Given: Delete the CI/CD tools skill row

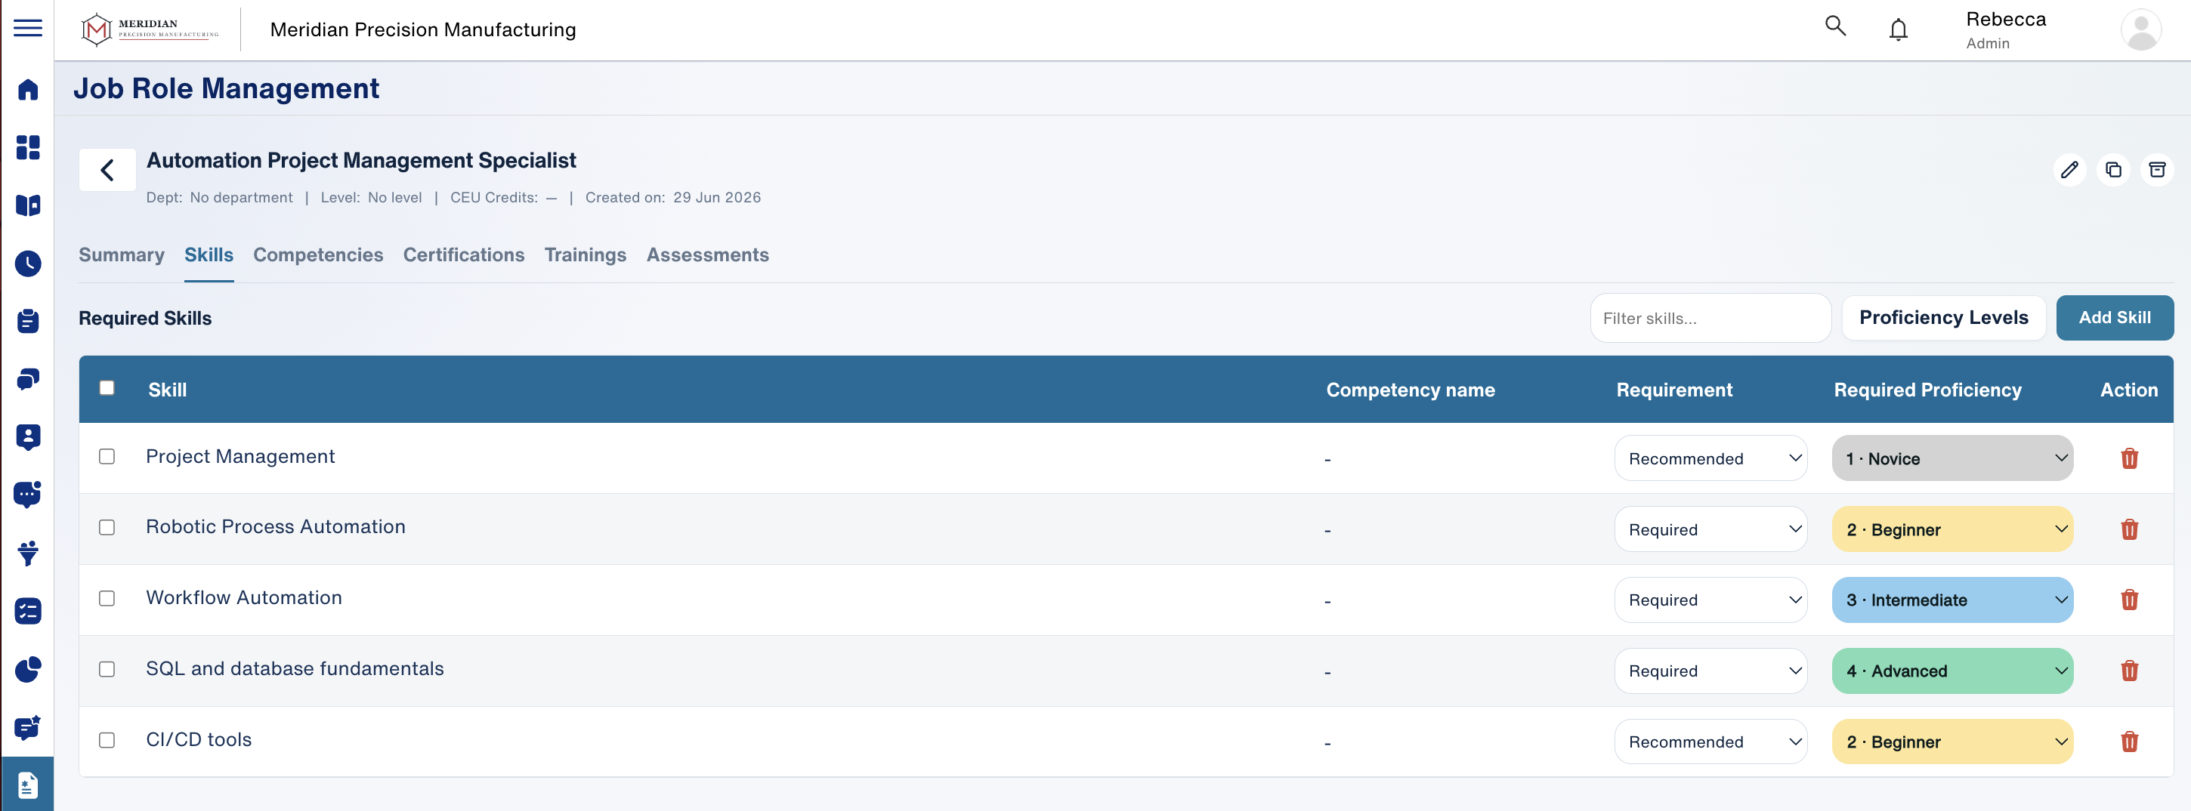Looking at the screenshot, I should 2129,742.
